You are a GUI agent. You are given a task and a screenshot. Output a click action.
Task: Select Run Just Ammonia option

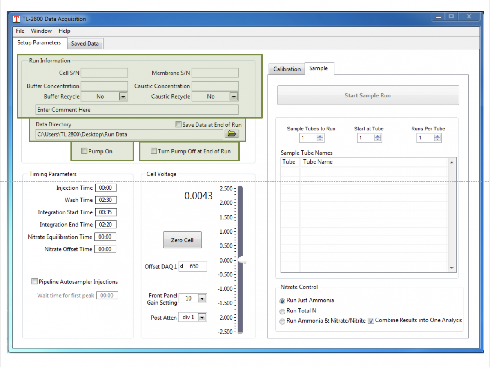pyautogui.click(x=282, y=301)
